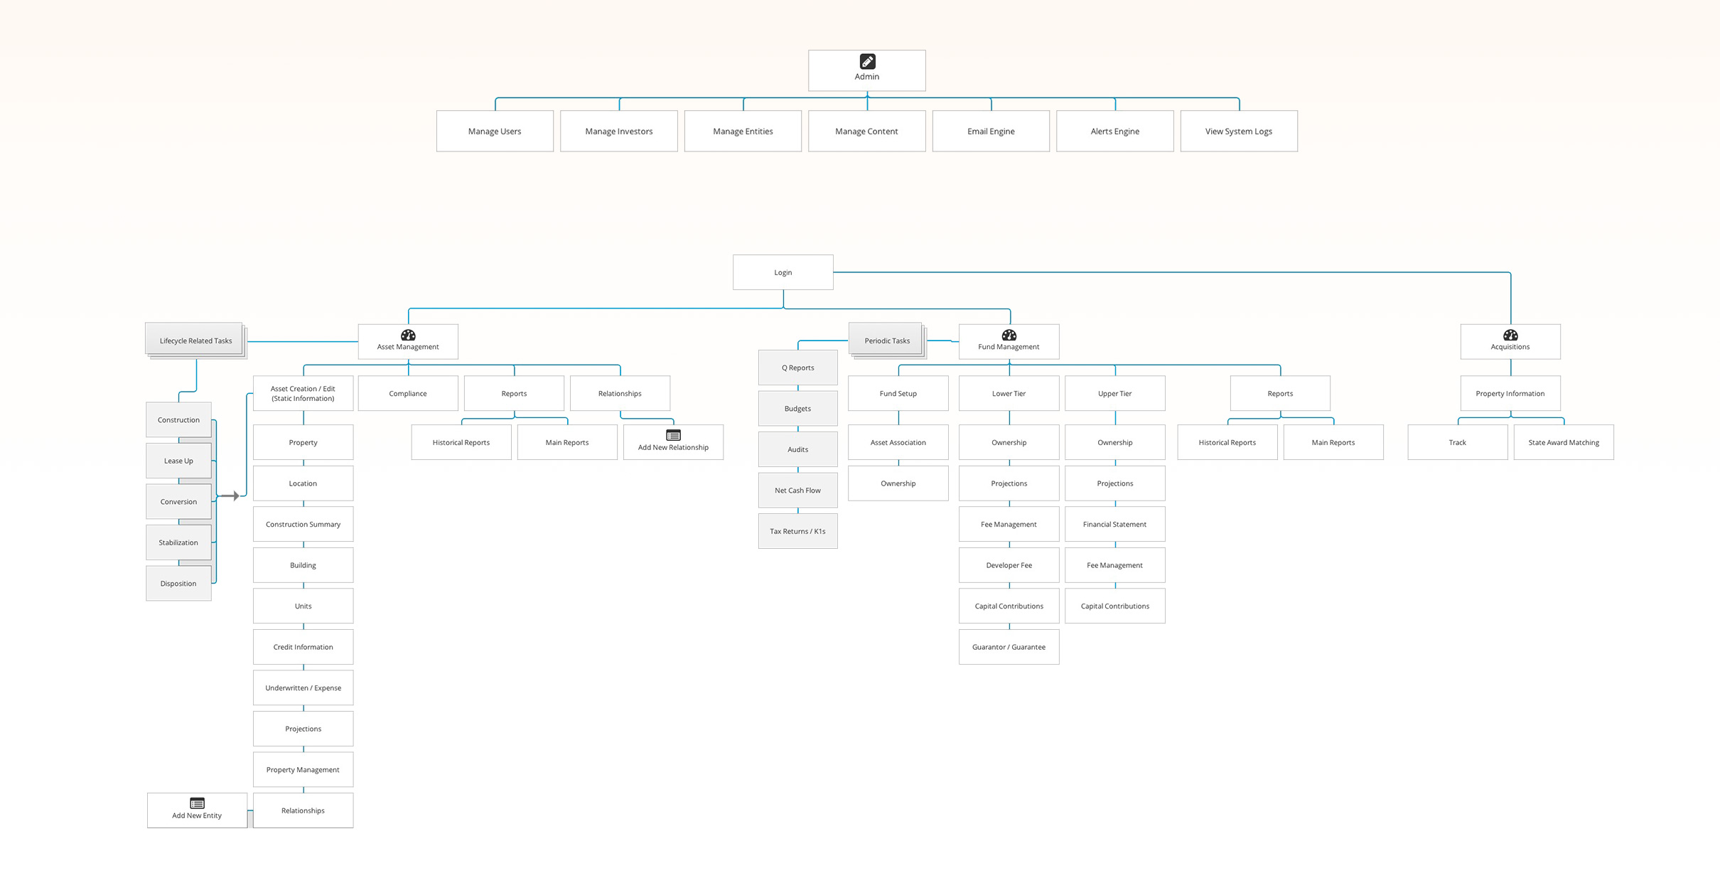Select the Alerts Engine box
This screenshot has width=1720, height=873.
(x=1114, y=131)
